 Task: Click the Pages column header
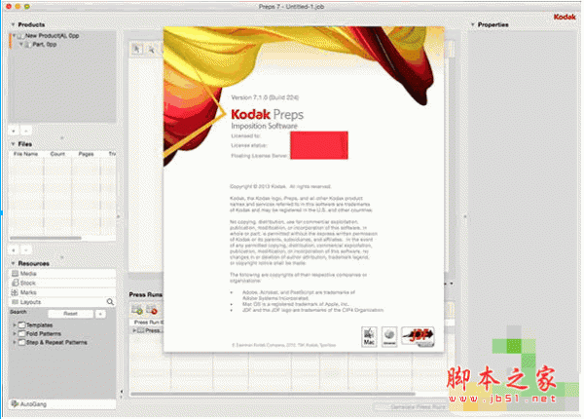tap(86, 154)
